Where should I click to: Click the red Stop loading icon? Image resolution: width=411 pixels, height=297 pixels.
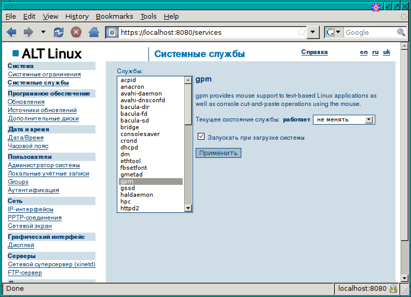(76, 32)
